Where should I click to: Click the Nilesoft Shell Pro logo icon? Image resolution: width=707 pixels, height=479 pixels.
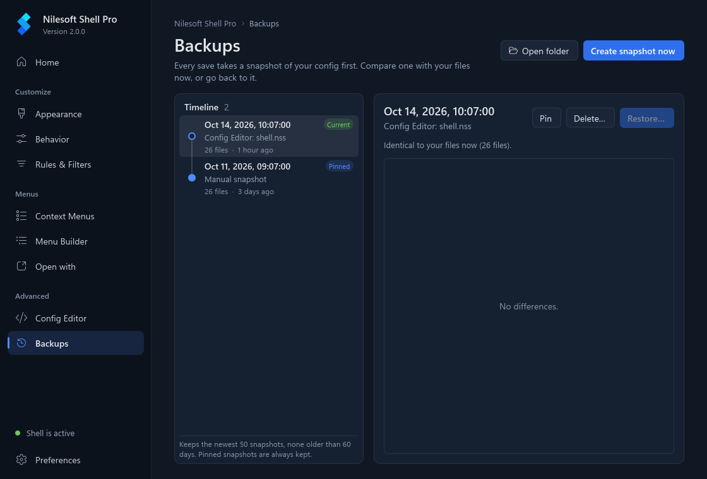[24, 24]
